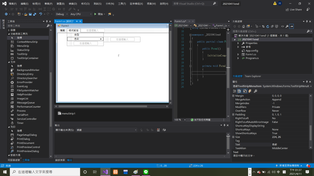Toggle auto-hide pin on Properties panel
This screenshot has height=176, width=314.
[307, 82]
